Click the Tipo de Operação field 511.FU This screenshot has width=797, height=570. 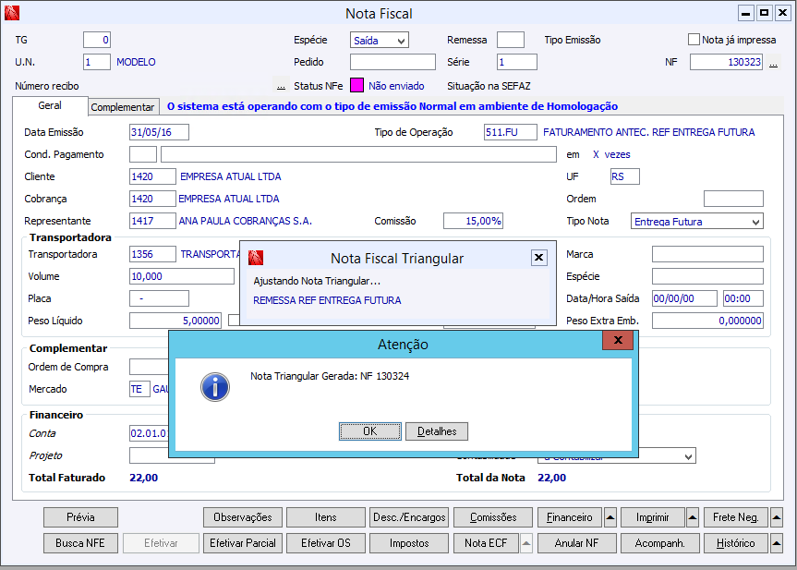point(511,132)
